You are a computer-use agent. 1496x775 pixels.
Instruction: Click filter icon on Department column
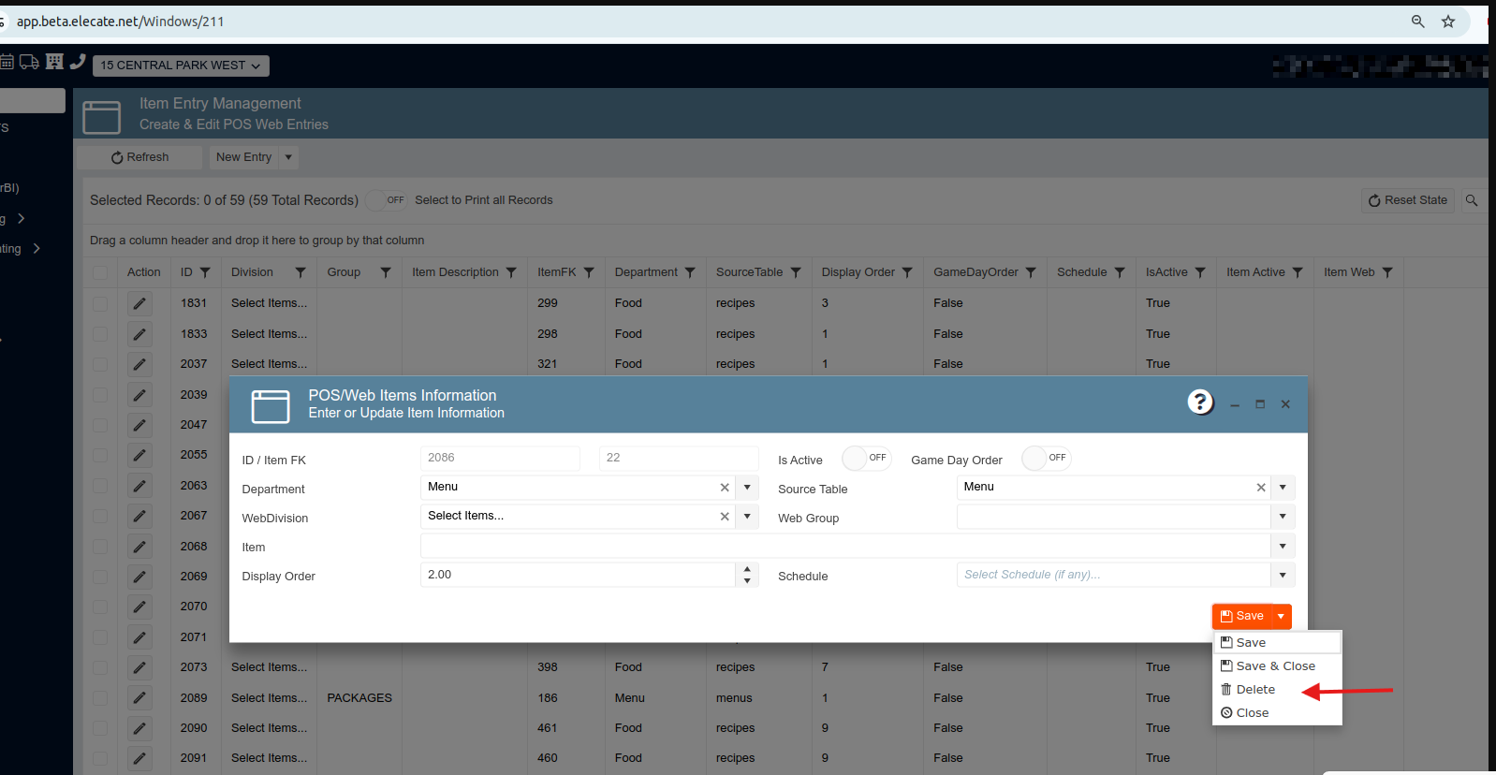pos(690,272)
